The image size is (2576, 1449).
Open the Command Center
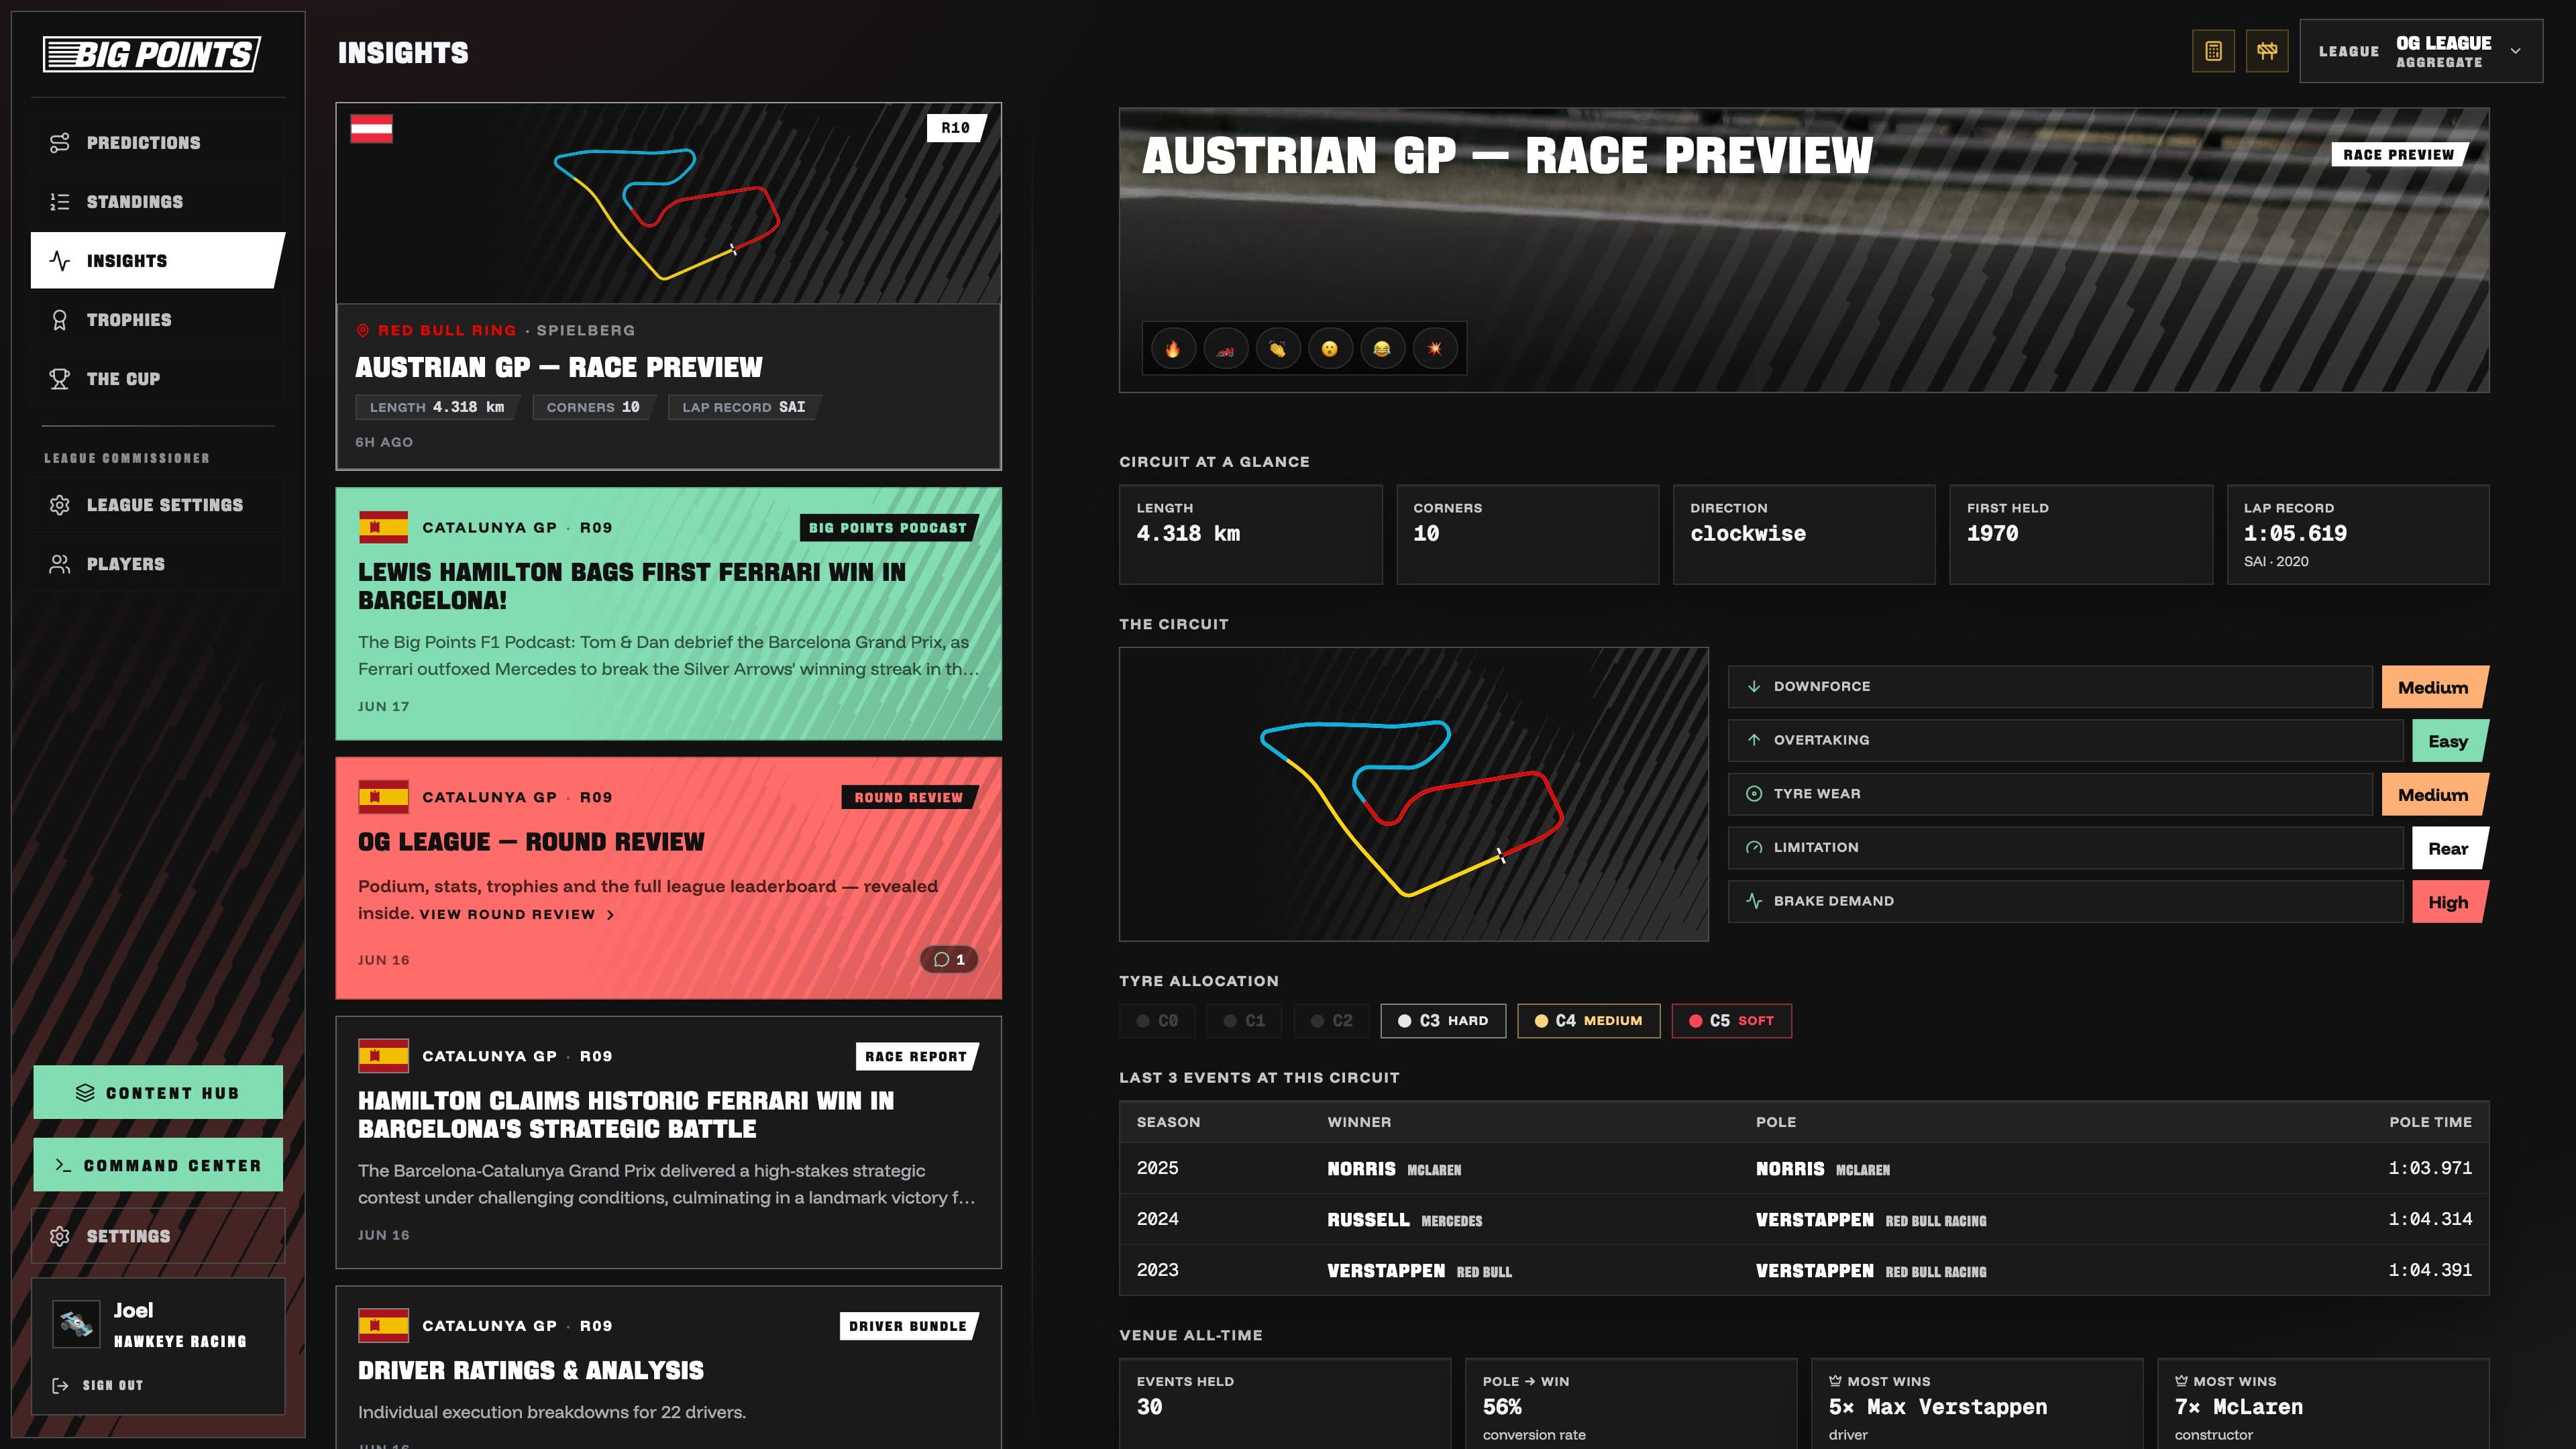click(158, 1165)
